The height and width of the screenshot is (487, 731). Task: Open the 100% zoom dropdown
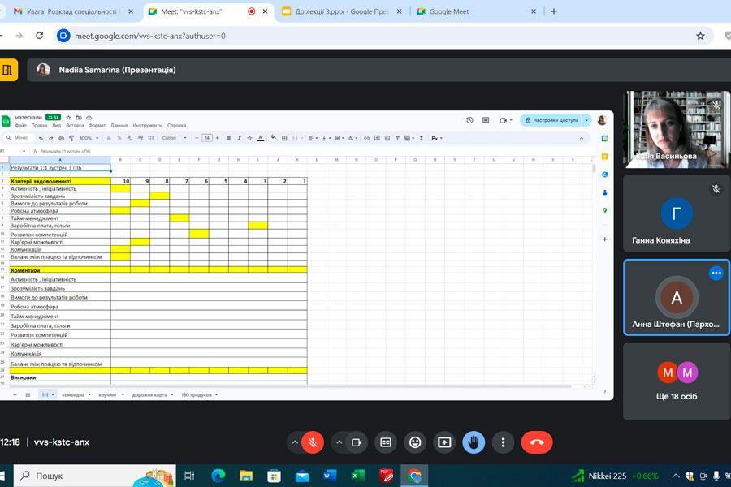click(89, 138)
